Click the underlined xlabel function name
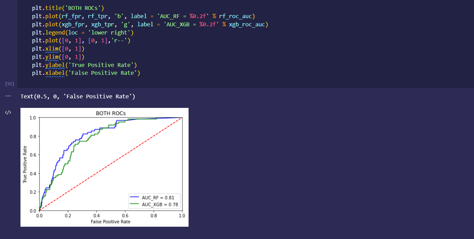The width and height of the screenshot is (474, 239). [x=55, y=73]
